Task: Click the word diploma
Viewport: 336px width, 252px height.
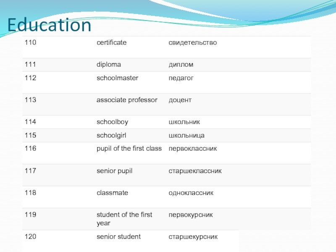Action: [x=109, y=65]
